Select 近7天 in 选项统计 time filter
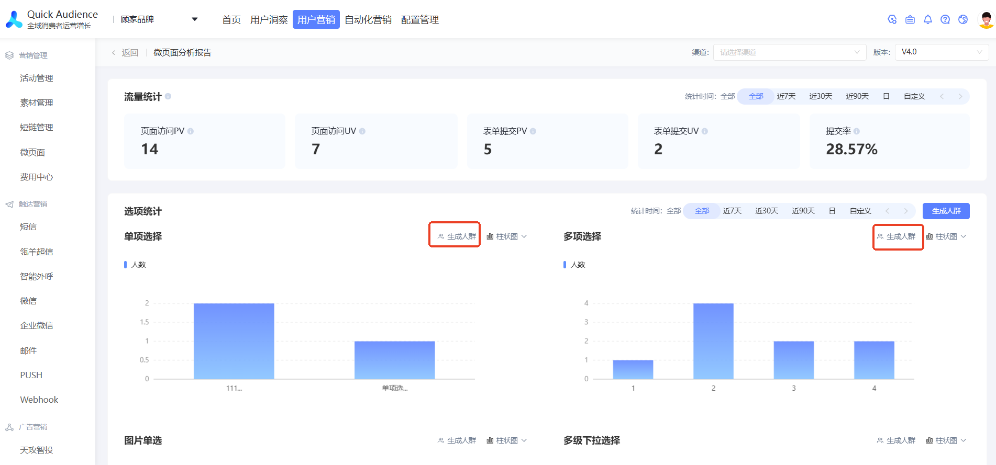Screen dimensions: 996x465 click(732, 211)
